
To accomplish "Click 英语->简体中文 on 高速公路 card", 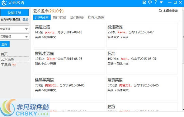I will [x=45, y=37].
